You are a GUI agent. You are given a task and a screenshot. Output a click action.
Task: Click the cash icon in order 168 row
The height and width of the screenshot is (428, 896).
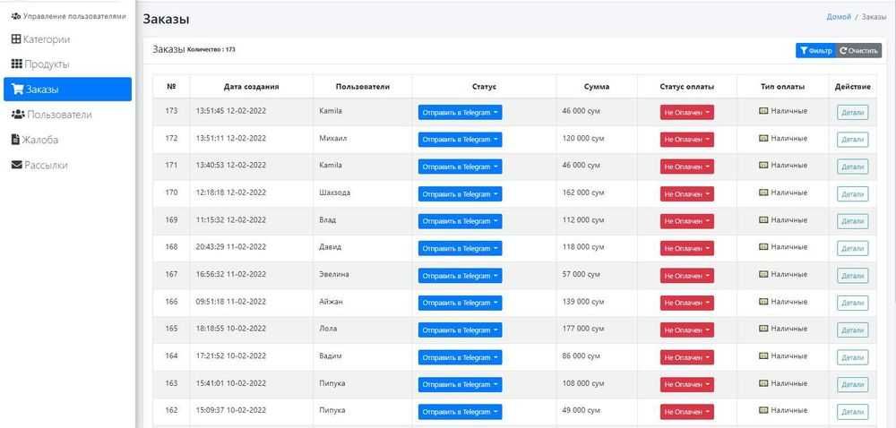[762, 247]
